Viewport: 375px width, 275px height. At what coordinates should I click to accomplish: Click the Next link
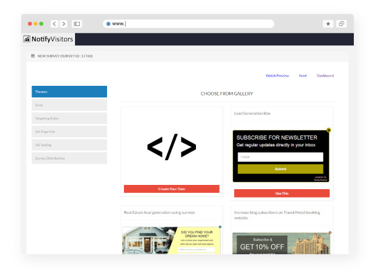302,76
